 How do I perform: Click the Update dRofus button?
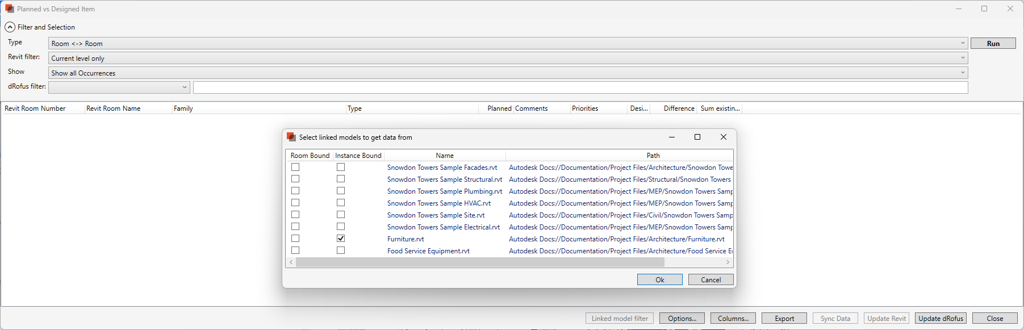(941, 319)
